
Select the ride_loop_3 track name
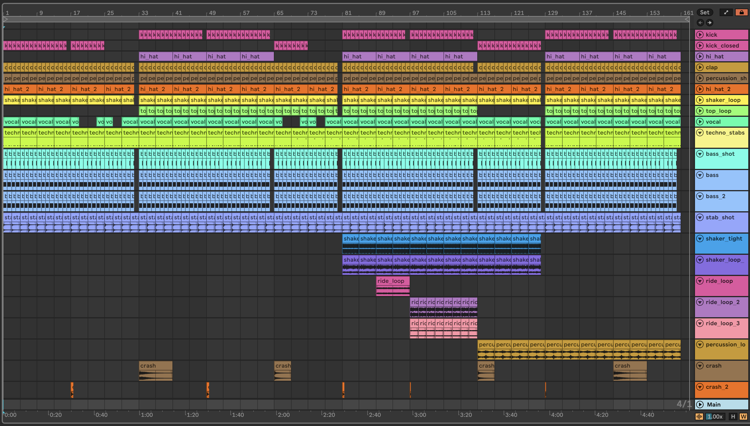[722, 323]
